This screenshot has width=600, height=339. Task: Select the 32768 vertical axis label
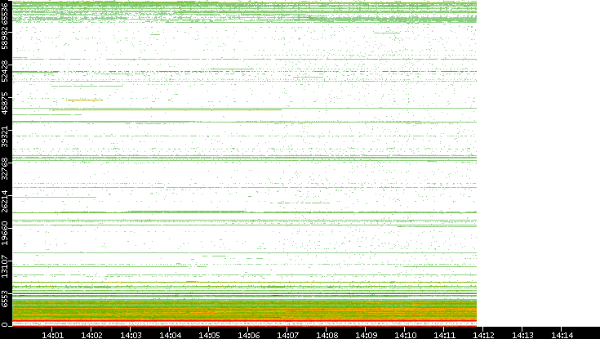[6, 167]
